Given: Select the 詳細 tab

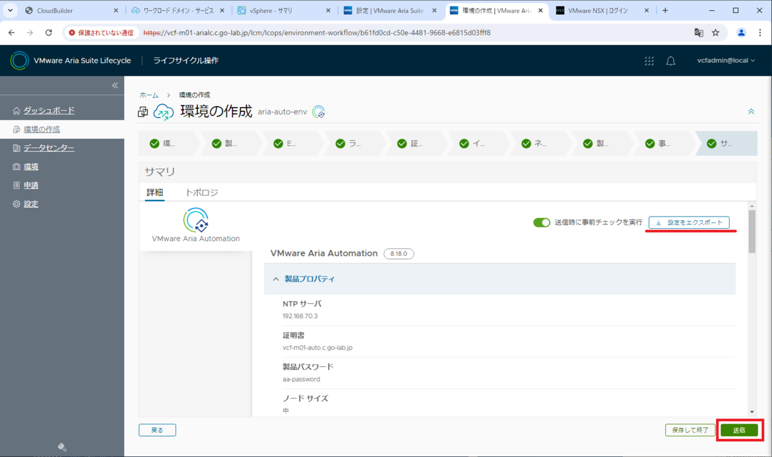Looking at the screenshot, I should [x=154, y=192].
